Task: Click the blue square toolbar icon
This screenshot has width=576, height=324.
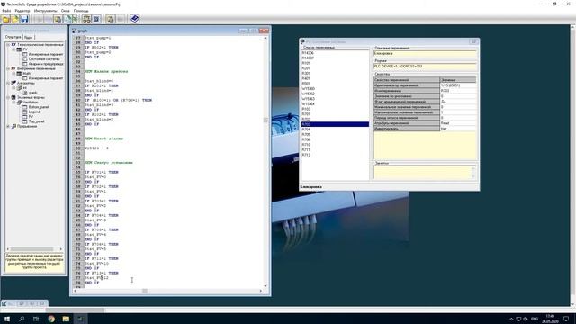Action: tap(96, 19)
